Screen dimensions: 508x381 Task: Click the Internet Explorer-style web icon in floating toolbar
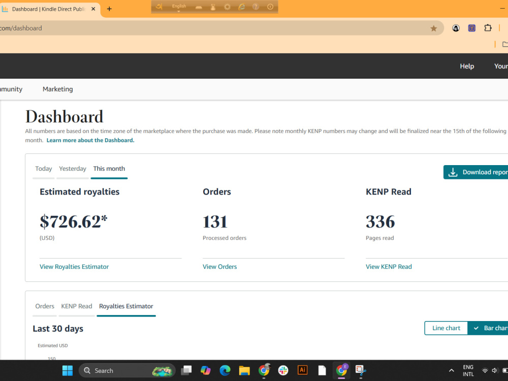(241, 7)
